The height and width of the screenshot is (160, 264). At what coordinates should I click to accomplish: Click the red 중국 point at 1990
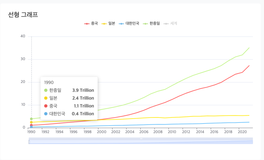31,125
